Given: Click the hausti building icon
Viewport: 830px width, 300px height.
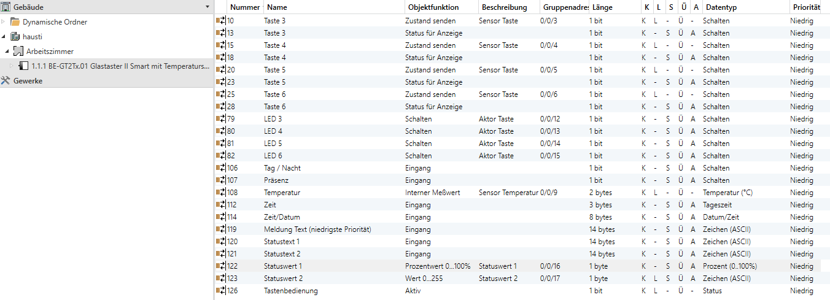Looking at the screenshot, I should [x=15, y=37].
